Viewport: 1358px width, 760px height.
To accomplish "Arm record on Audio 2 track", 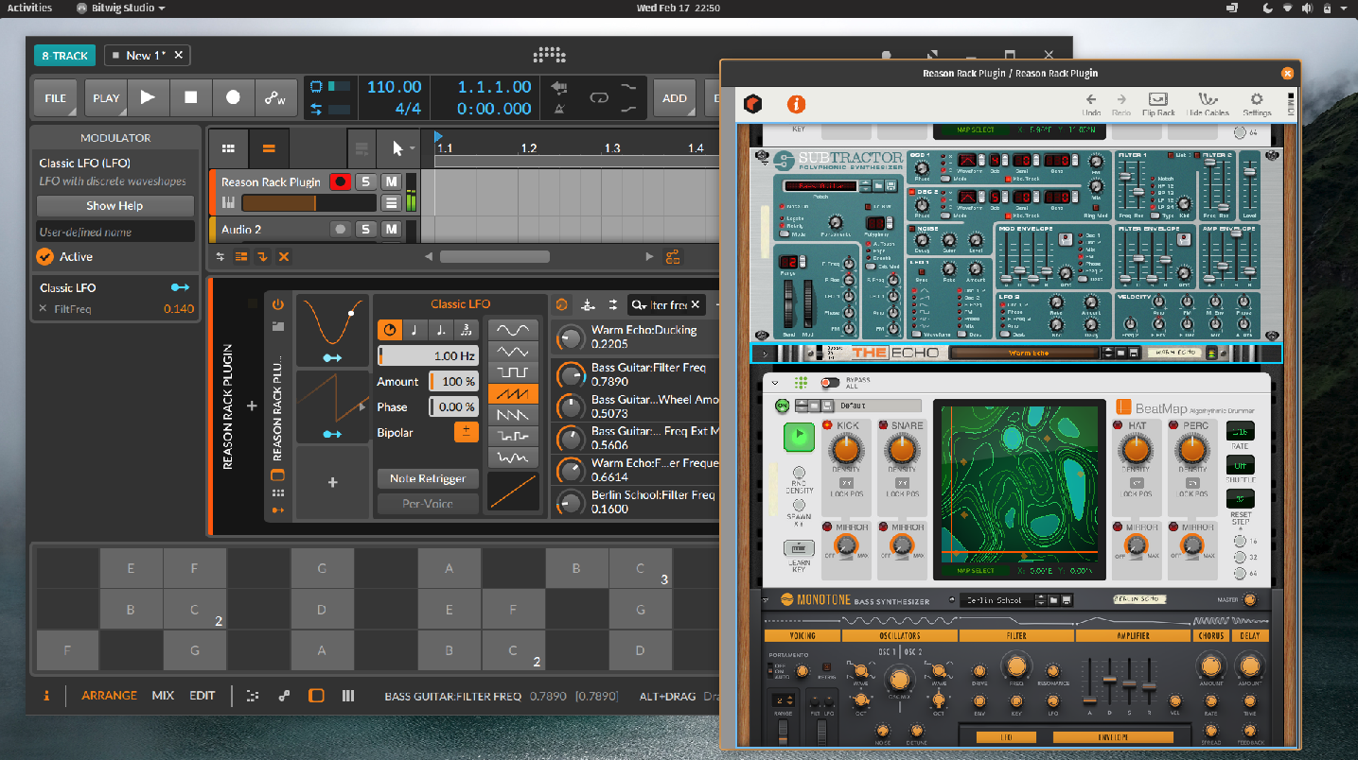I will tap(340, 229).
